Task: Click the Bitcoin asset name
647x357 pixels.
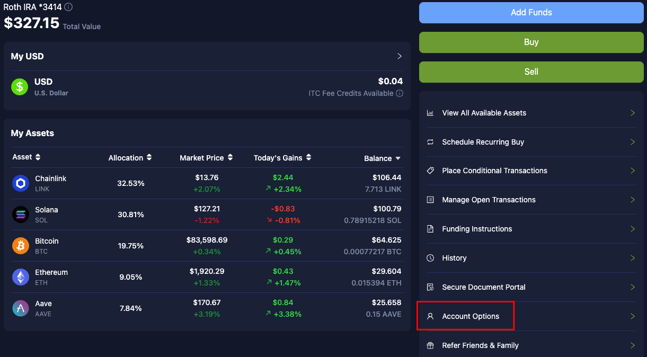Action: tap(47, 241)
